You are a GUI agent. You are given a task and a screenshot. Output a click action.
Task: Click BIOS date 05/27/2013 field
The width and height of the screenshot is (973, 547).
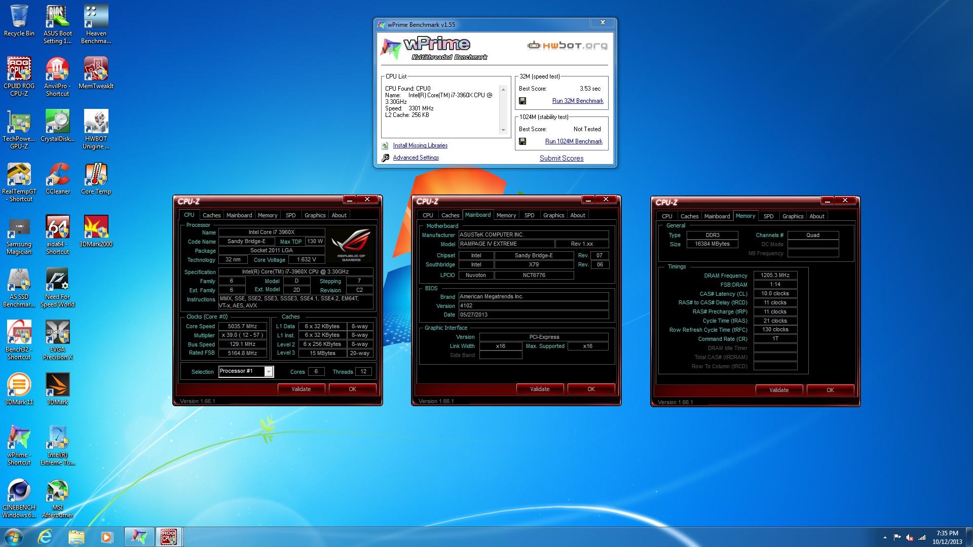pyautogui.click(x=534, y=315)
